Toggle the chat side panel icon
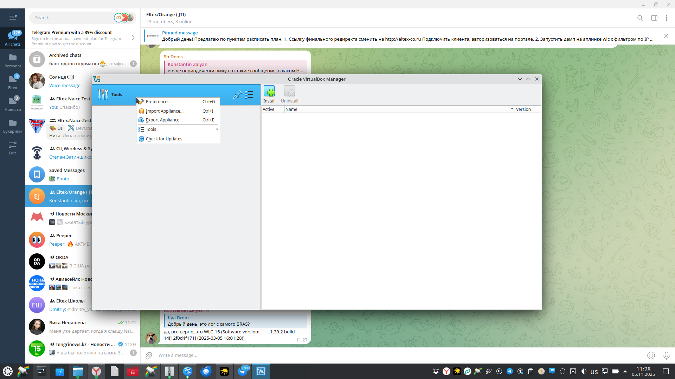The height and width of the screenshot is (379, 675). tap(654, 18)
